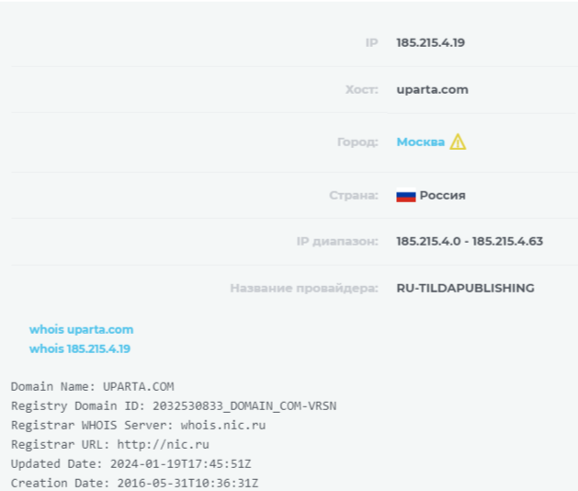Click the Creation Date line

[136, 482]
